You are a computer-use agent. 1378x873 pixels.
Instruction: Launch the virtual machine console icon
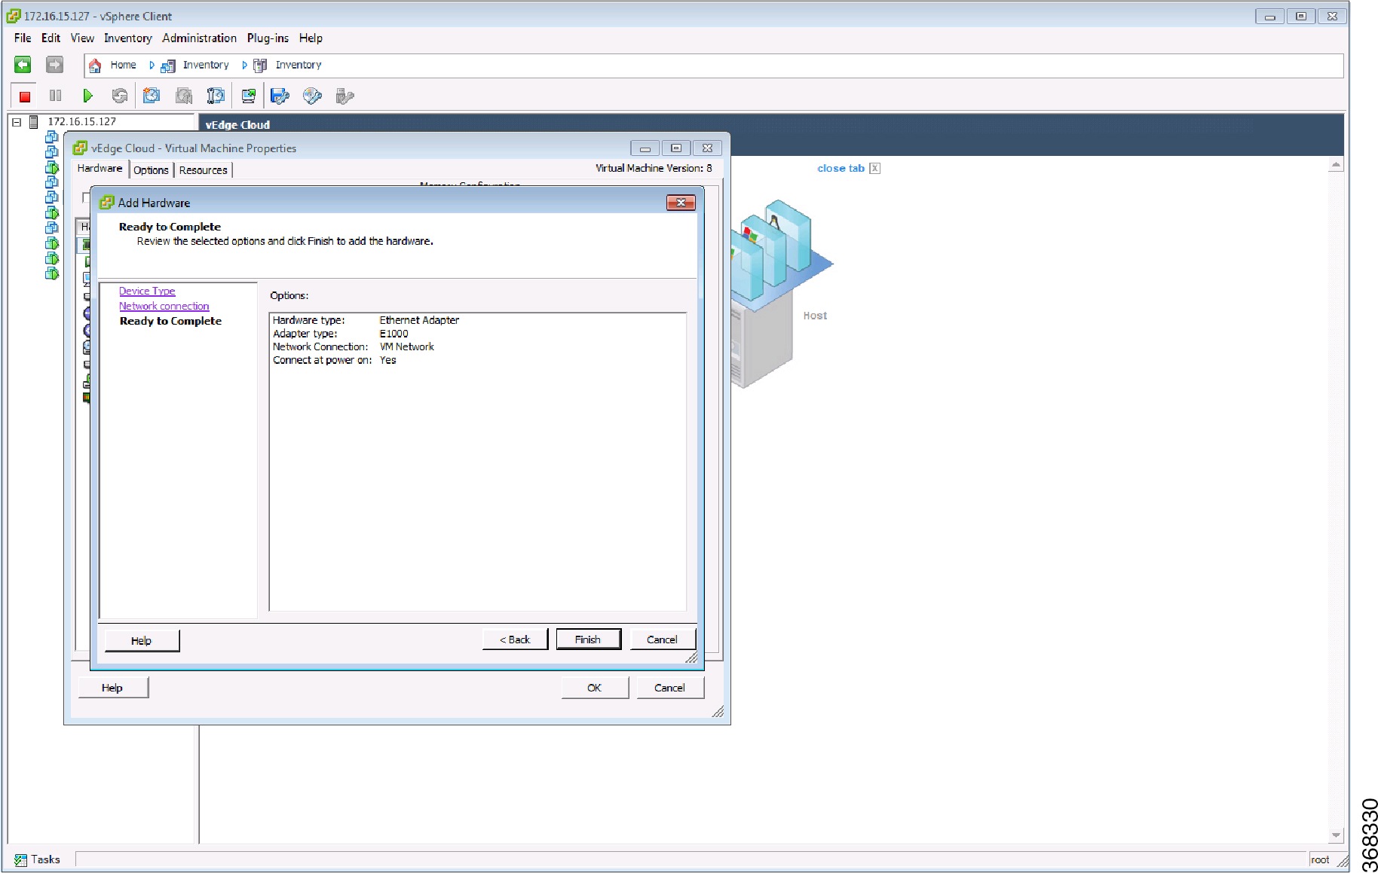[x=248, y=96]
